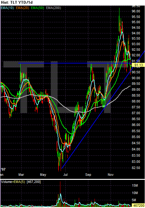This screenshot has height=208, width=145.
Task: Click the 86.50 price axis label
Action: coord(136,119)
